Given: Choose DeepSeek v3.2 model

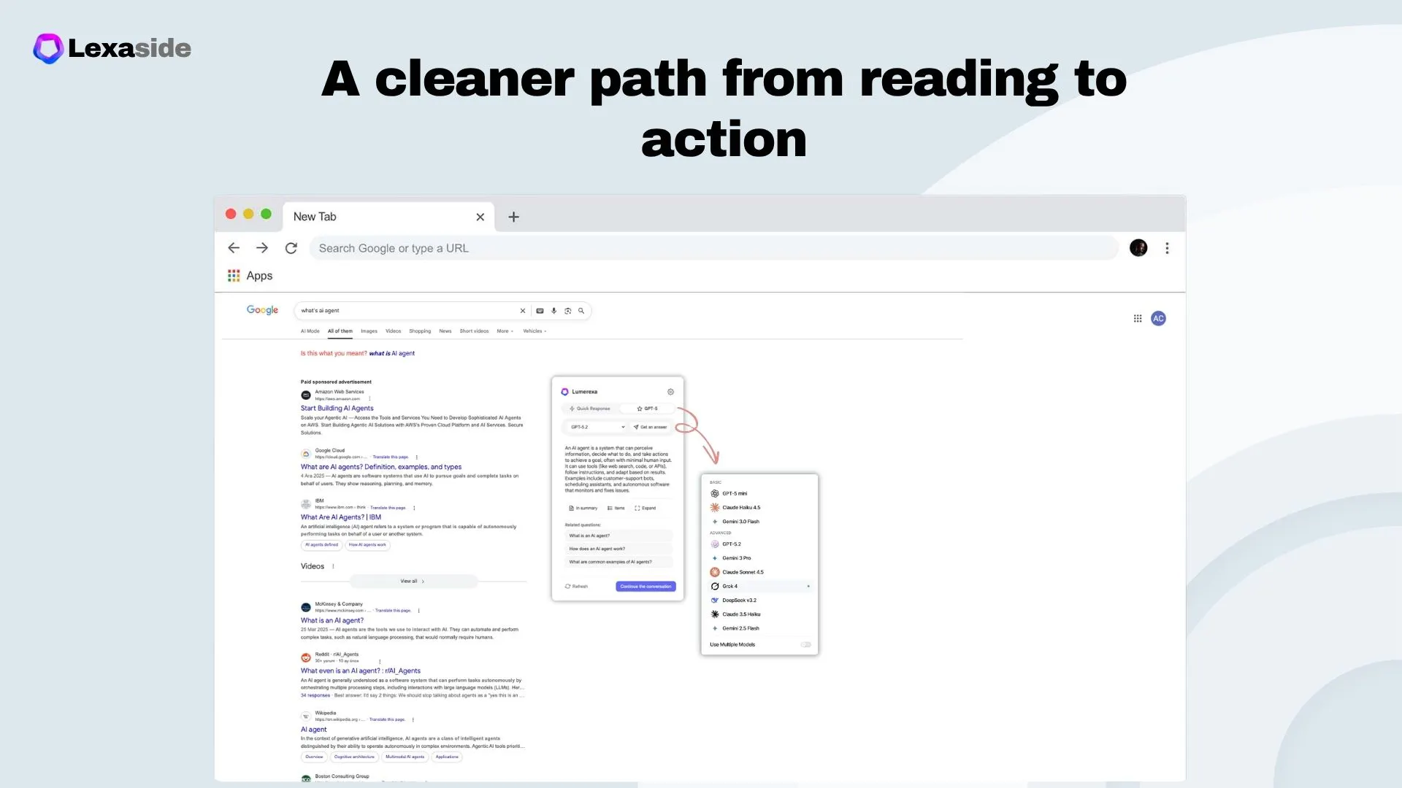Looking at the screenshot, I should (759, 600).
